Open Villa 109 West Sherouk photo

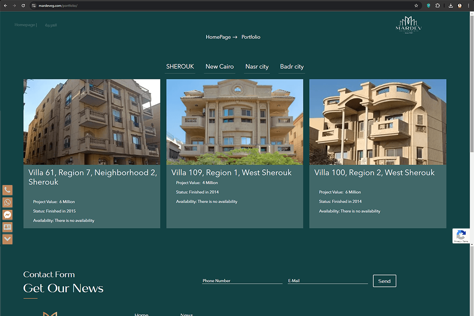235,122
